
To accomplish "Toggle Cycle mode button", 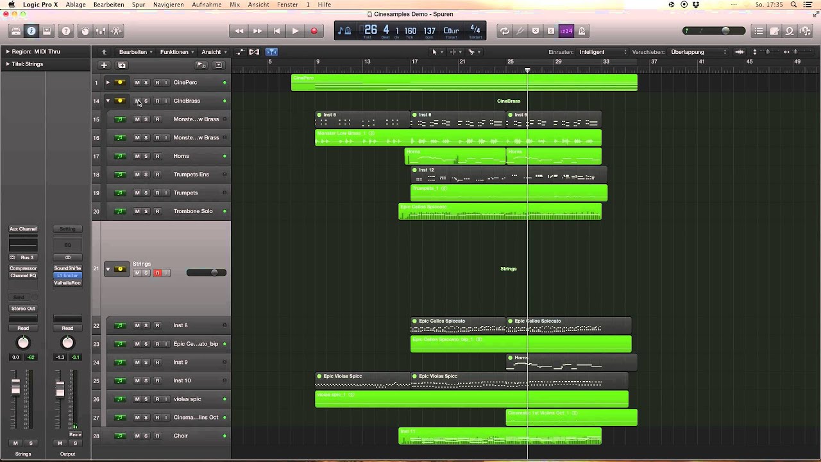I will tap(505, 31).
